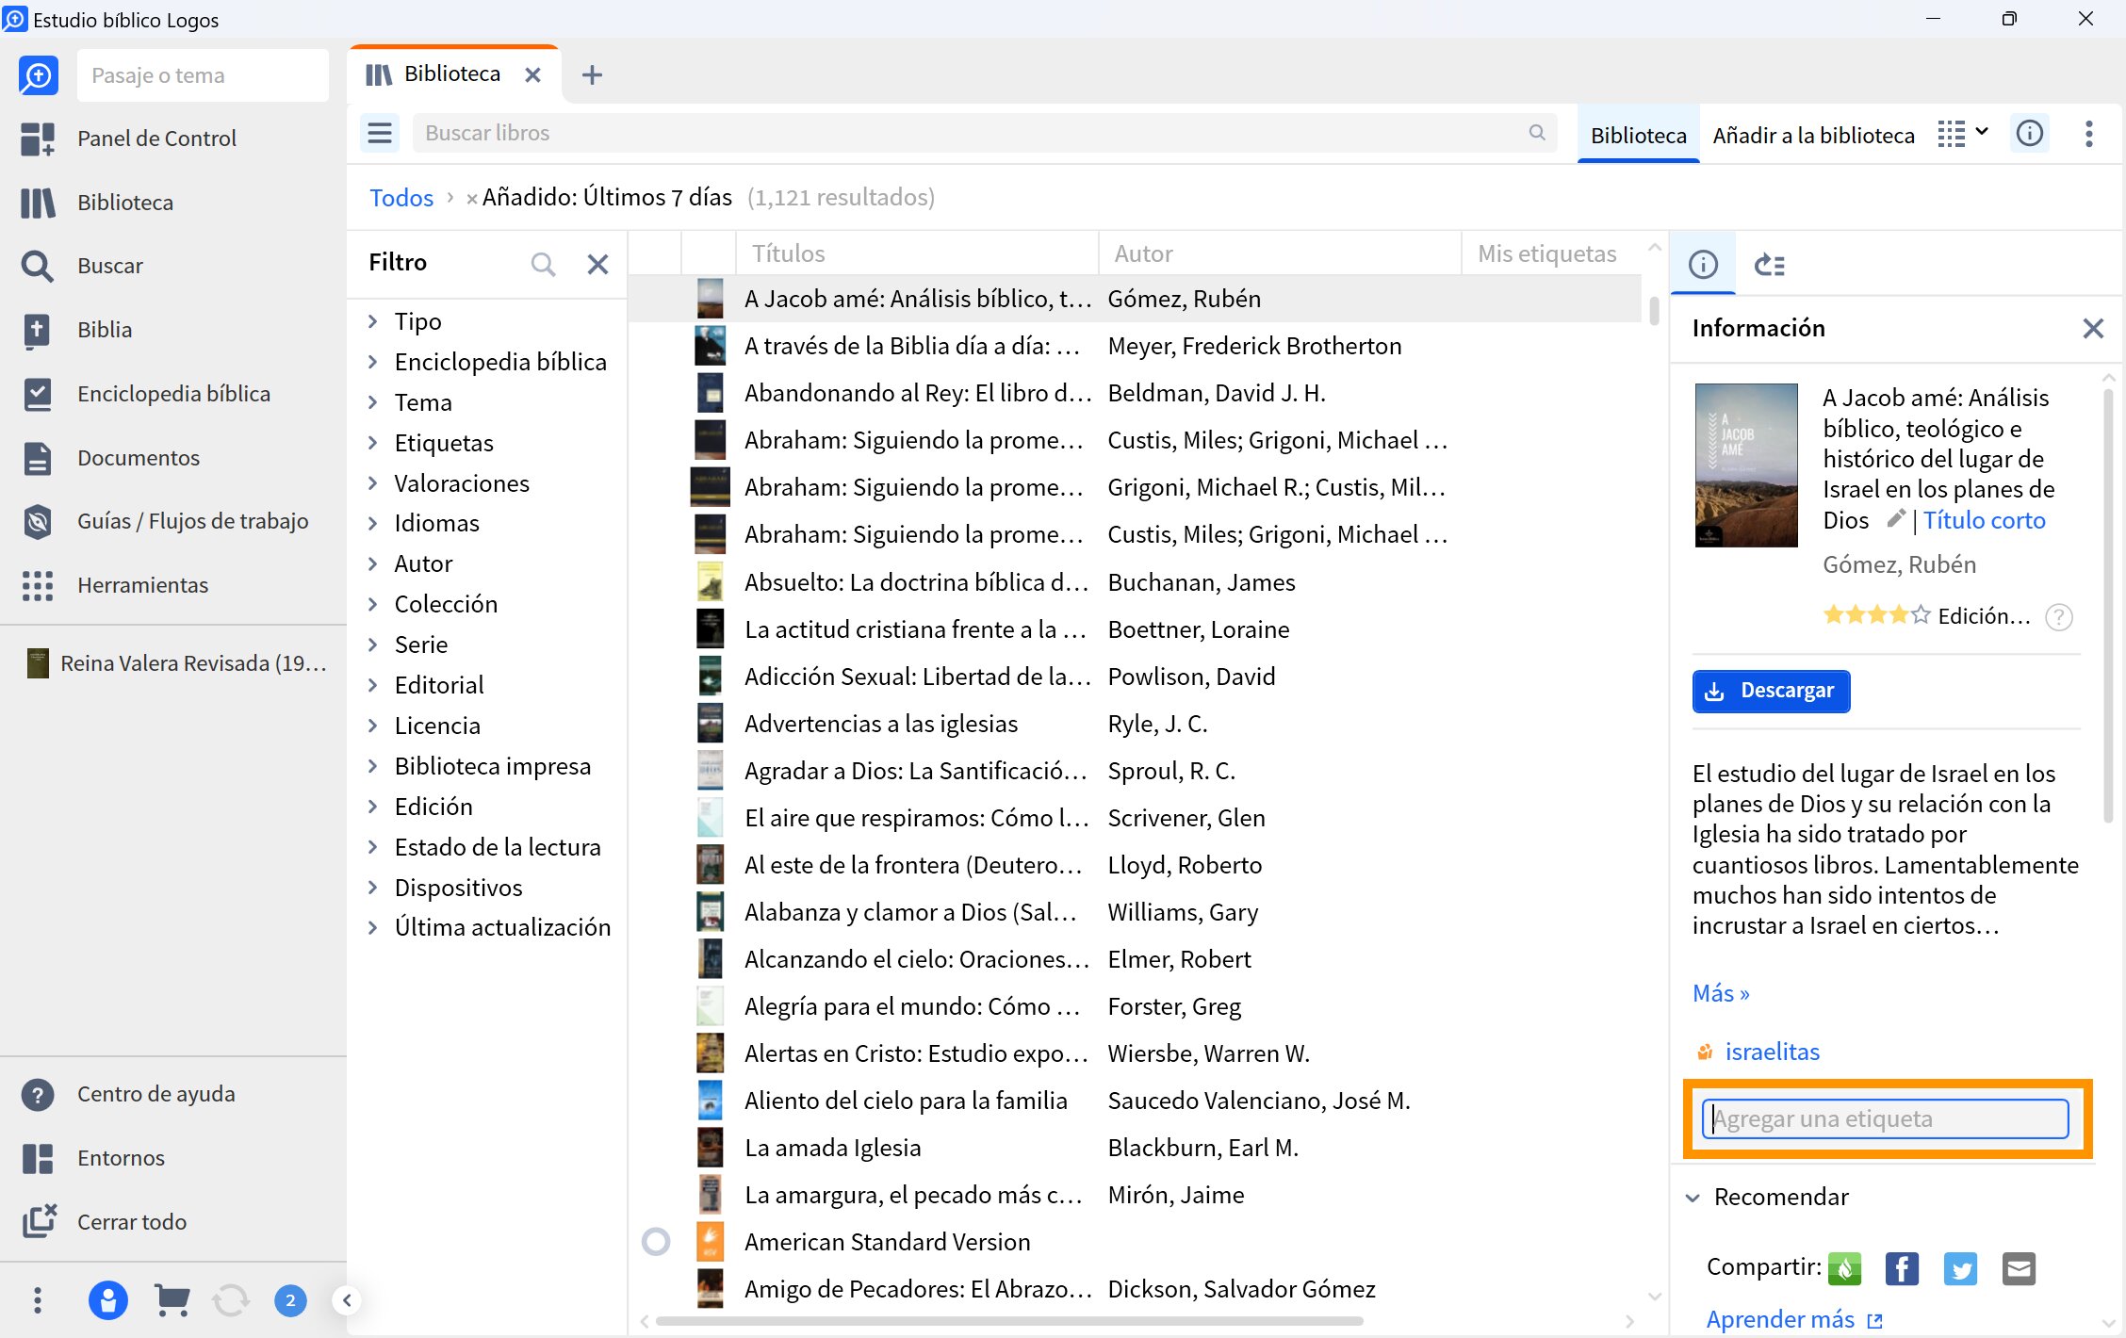Share via email envelope icon
2126x1338 pixels.
tap(2019, 1268)
